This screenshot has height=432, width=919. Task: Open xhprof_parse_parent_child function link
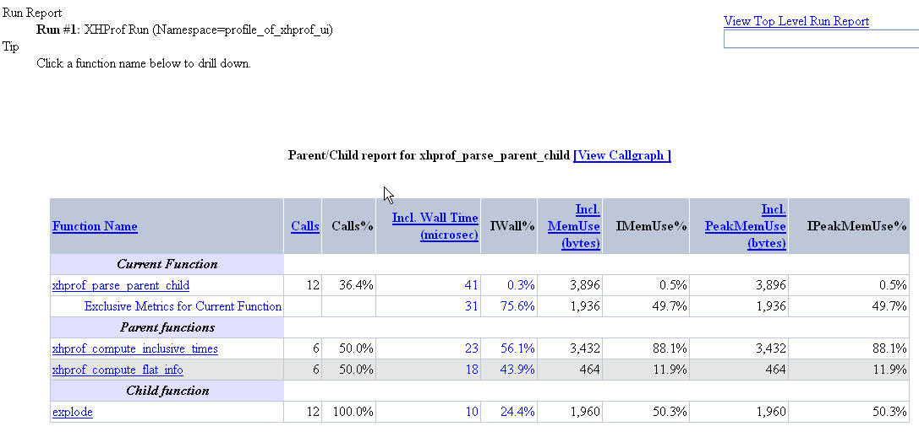pos(120,285)
